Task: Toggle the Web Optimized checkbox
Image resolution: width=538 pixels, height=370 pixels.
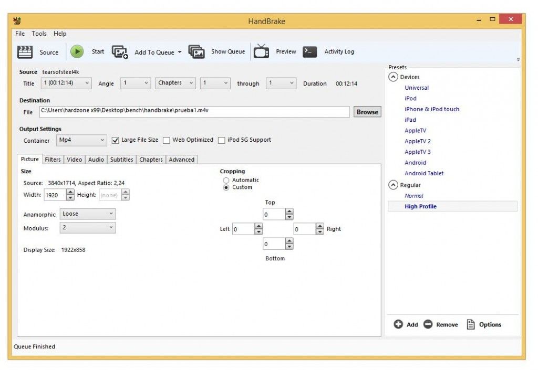Action: pyautogui.click(x=167, y=140)
